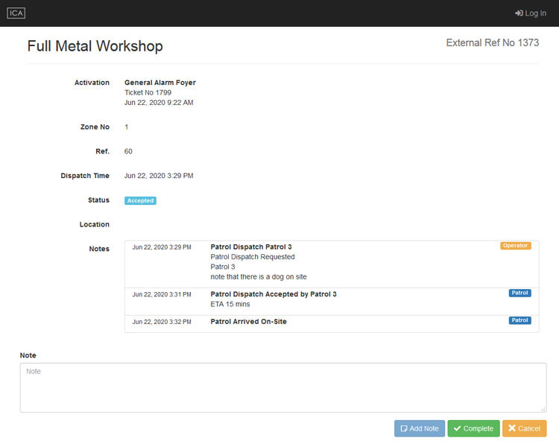
Task: Select the Patrol Dispatch Patrol 3 note title
Action: tap(251, 247)
